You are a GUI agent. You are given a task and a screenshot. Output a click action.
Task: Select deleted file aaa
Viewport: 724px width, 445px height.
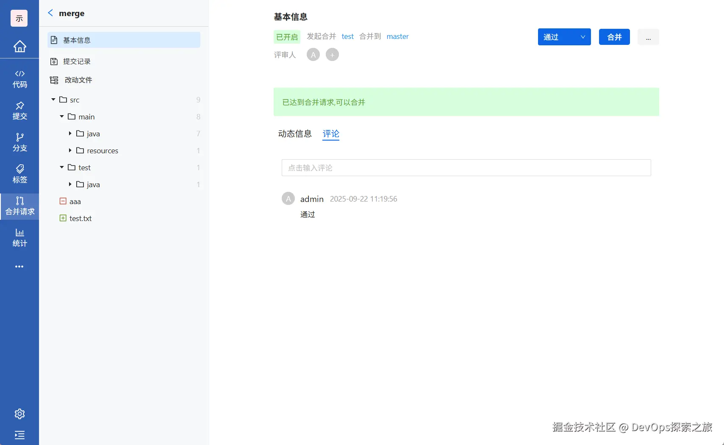[75, 202]
